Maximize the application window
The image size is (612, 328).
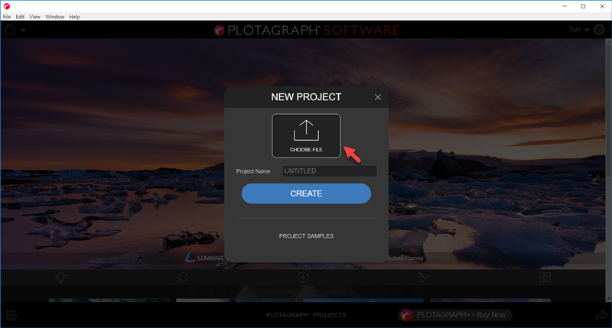click(583, 6)
